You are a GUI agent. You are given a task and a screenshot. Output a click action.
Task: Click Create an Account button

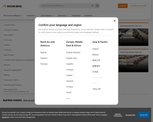[x=139, y=6]
